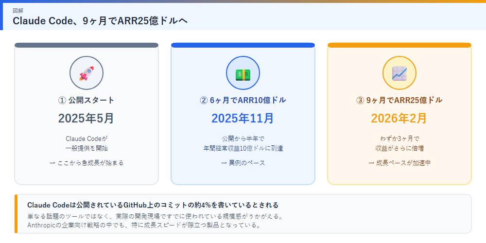The image size is (486, 243).
Task: Click the orange date '2026年2月'
Action: (x=399, y=118)
